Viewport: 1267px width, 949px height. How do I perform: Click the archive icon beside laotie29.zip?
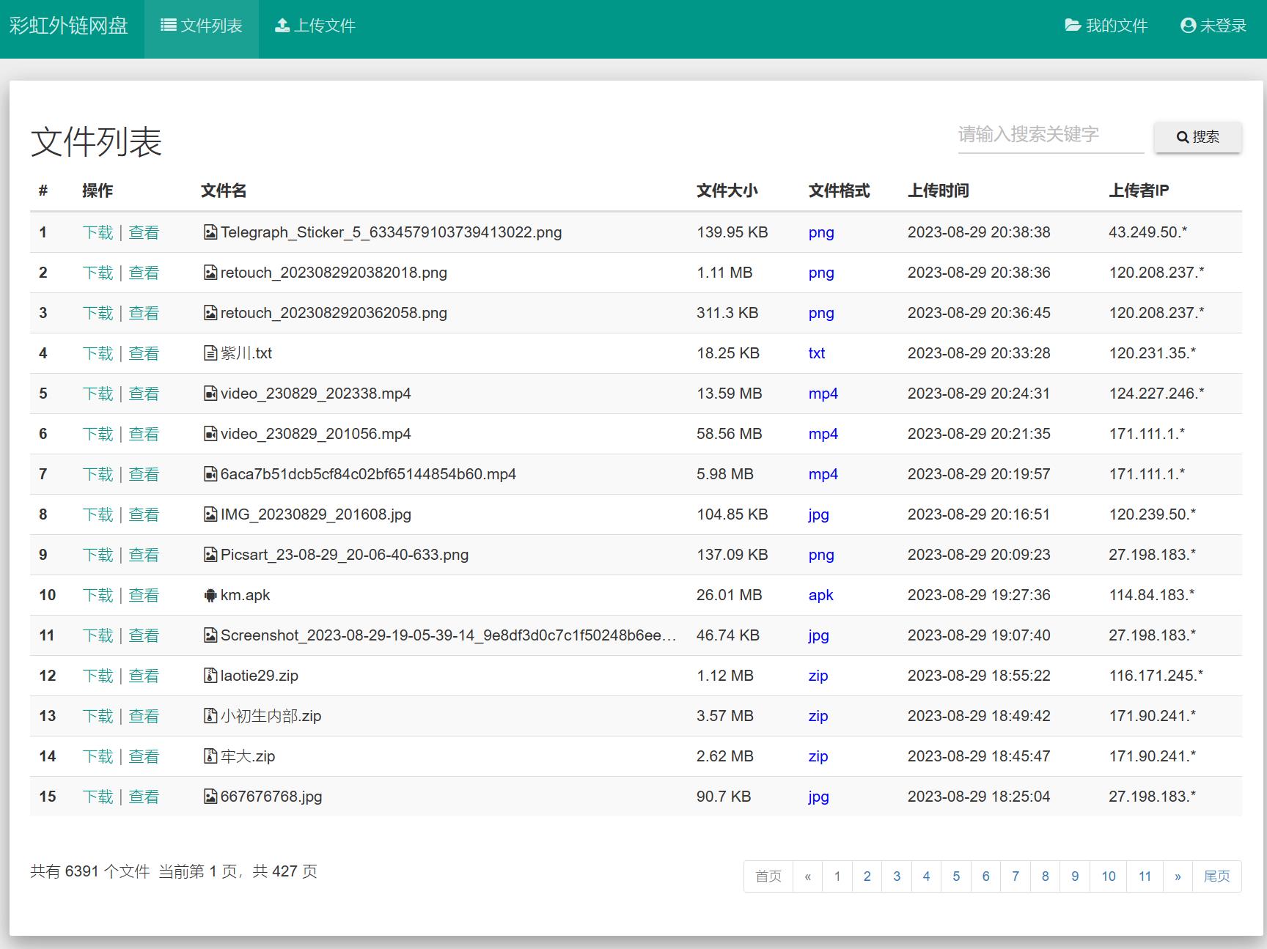pyautogui.click(x=210, y=676)
